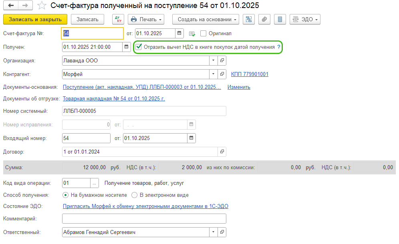Expand the Ответственный dropdown arrow
Image resolution: width=399 pixels, height=244 pixels.
(213, 232)
